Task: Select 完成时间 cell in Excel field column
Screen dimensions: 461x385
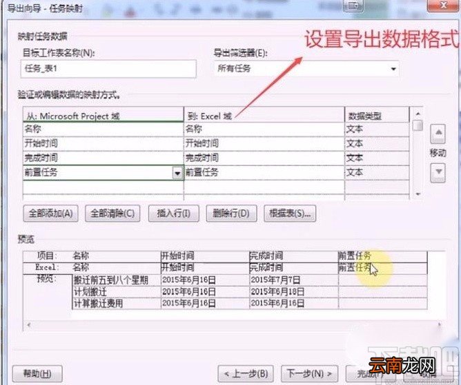Action: [x=264, y=158]
